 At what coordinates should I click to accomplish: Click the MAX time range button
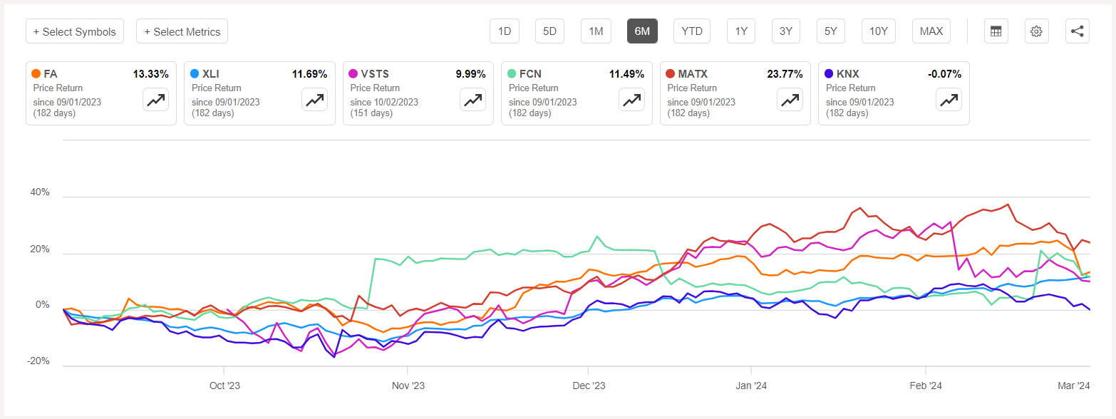tap(931, 31)
